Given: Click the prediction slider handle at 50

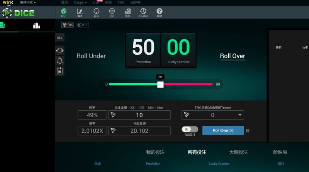Looking at the screenshot, I should 160,84.
